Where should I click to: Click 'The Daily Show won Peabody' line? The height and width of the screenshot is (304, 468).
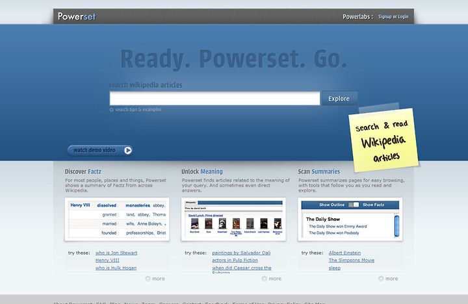[x=334, y=233]
